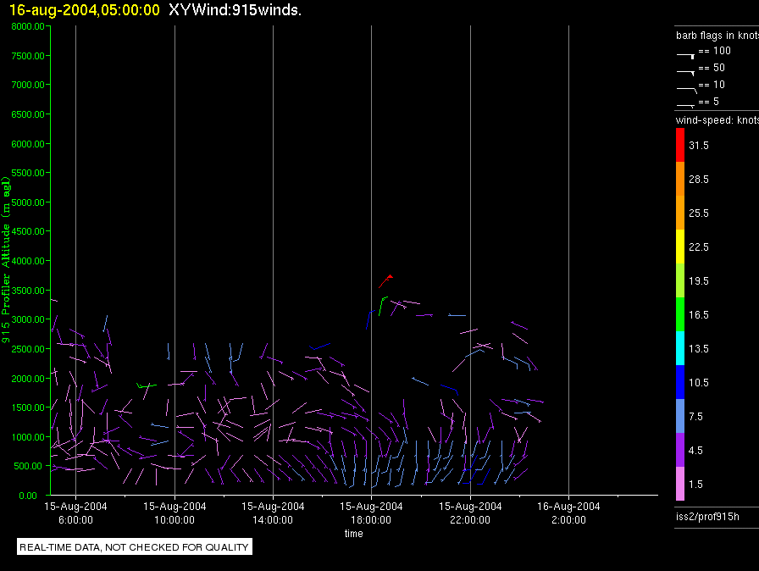This screenshot has height=571, width=759.
Task: Click the red 31.5 knots color swatch
Action: coord(680,145)
